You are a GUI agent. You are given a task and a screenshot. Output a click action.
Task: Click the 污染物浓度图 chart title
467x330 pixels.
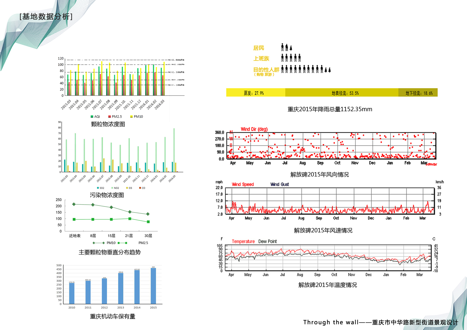pos(107,195)
